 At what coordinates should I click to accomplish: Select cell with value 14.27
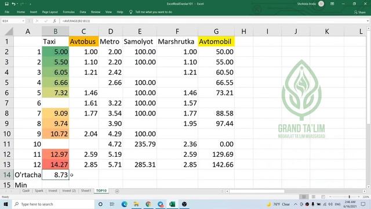coord(56,164)
